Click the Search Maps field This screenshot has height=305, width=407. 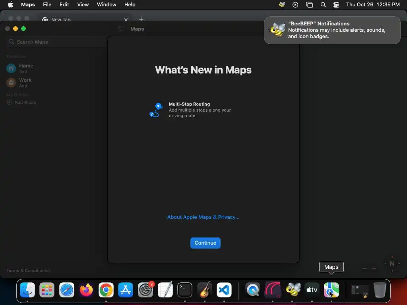pos(56,42)
